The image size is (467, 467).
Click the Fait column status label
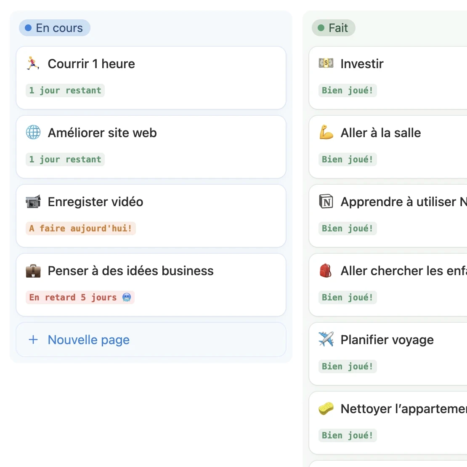(333, 28)
